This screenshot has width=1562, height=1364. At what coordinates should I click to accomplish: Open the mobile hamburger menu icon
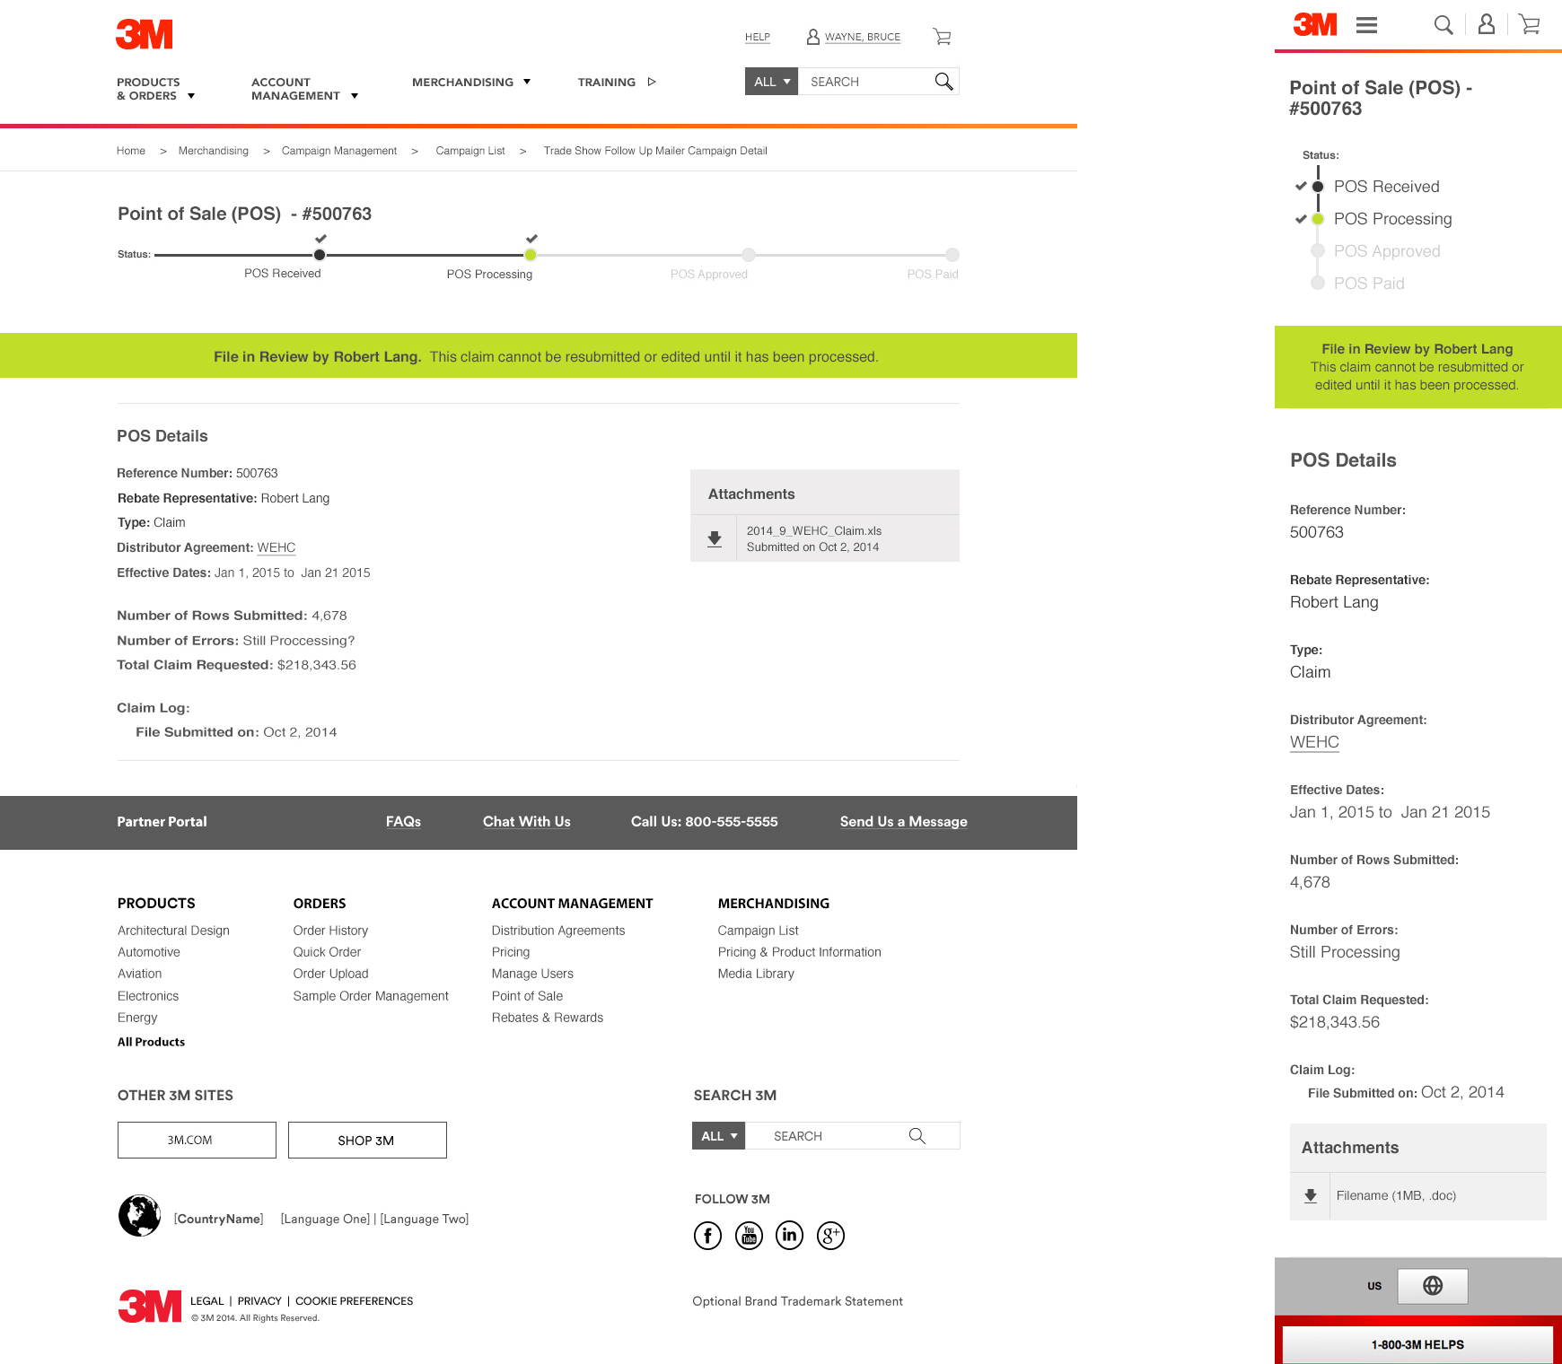click(x=1366, y=25)
